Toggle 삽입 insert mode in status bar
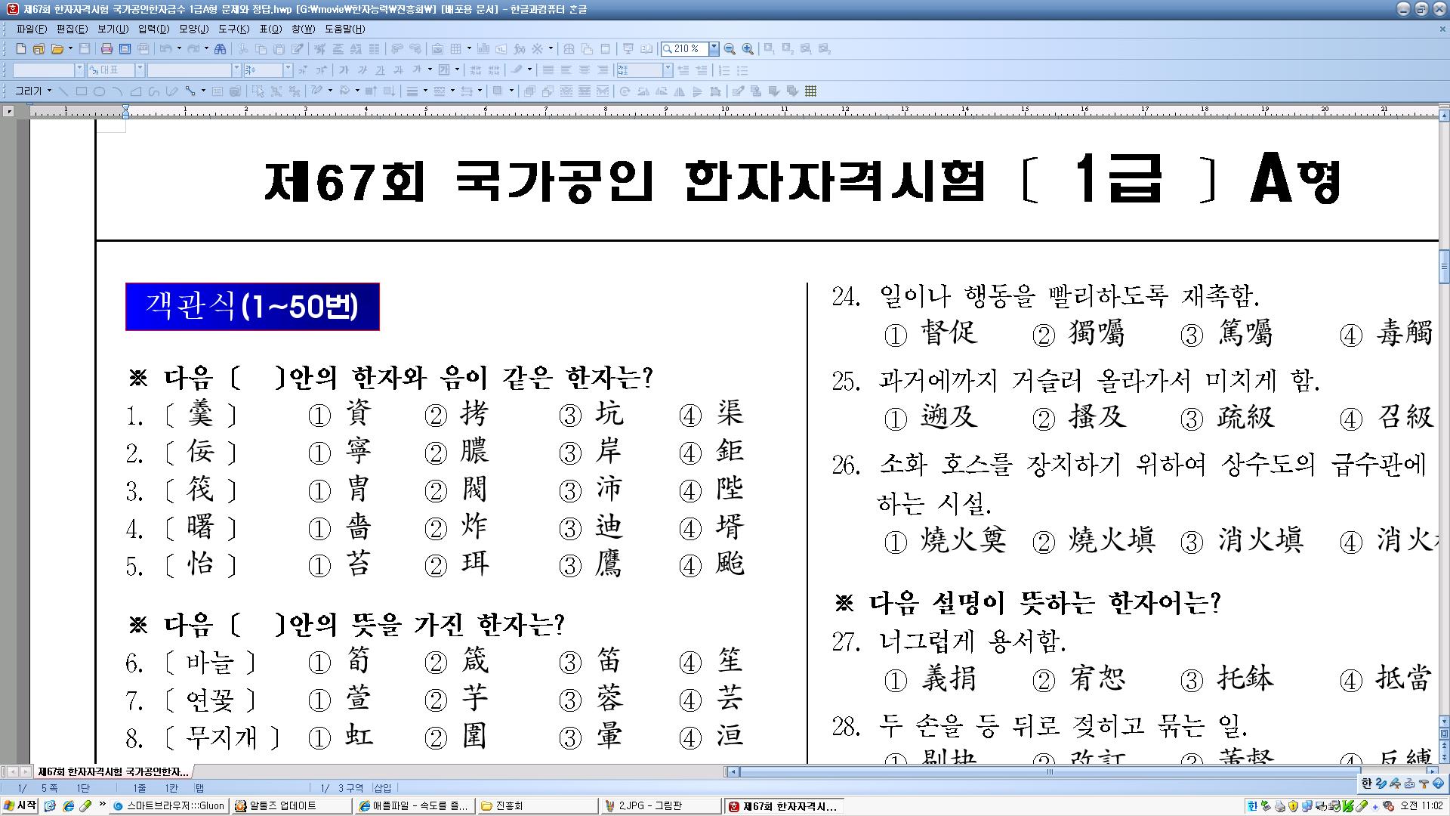 point(383,788)
